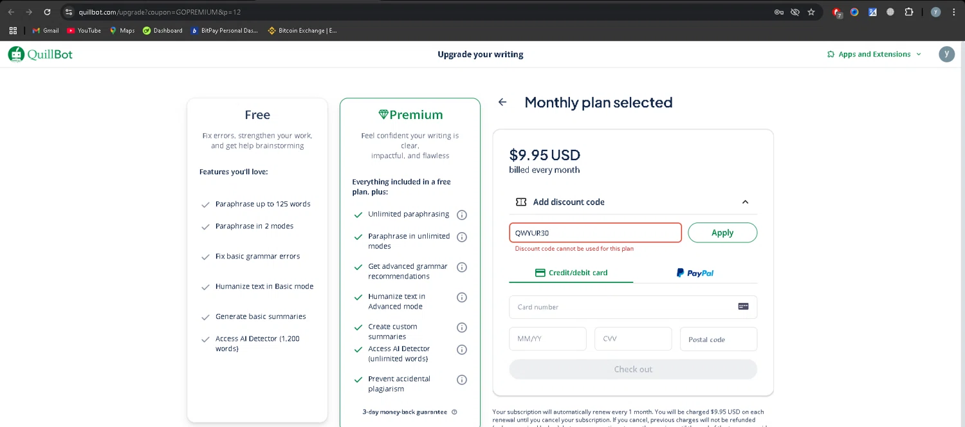Image resolution: width=965 pixels, height=427 pixels.
Task: Click the Card number field
Action: (x=633, y=307)
